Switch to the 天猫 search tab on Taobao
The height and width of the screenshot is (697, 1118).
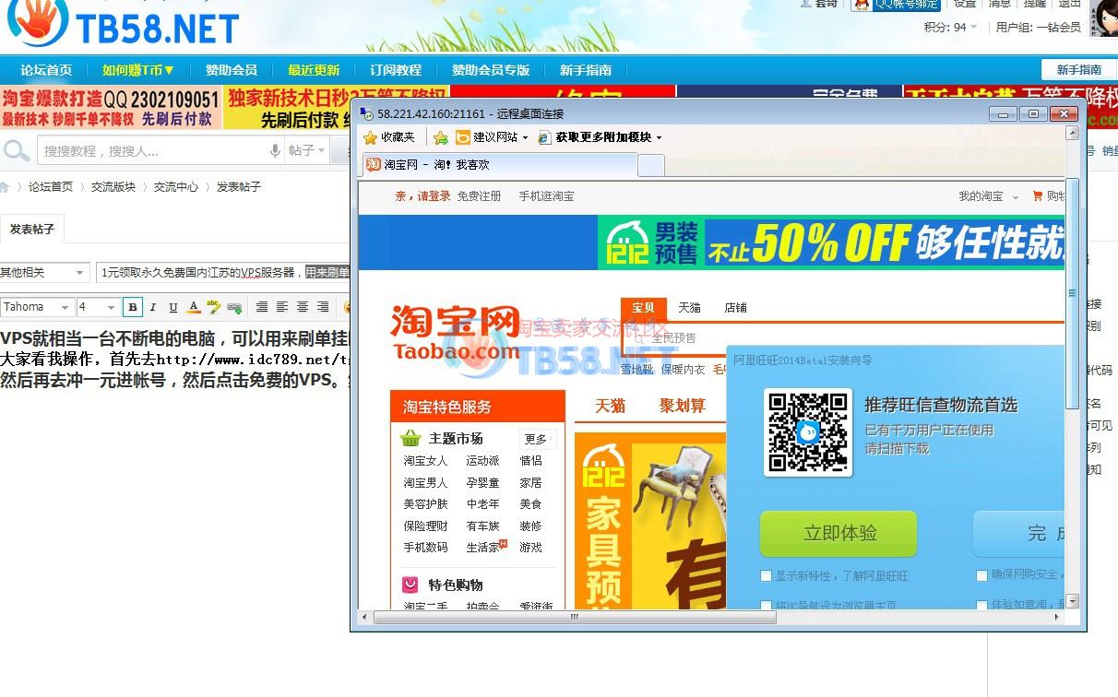coord(689,307)
